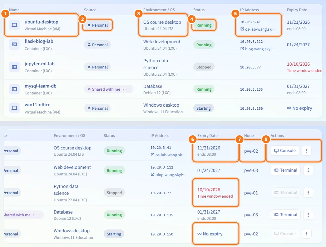Click the Source column header
The image size is (326, 247).
click(x=90, y=10)
